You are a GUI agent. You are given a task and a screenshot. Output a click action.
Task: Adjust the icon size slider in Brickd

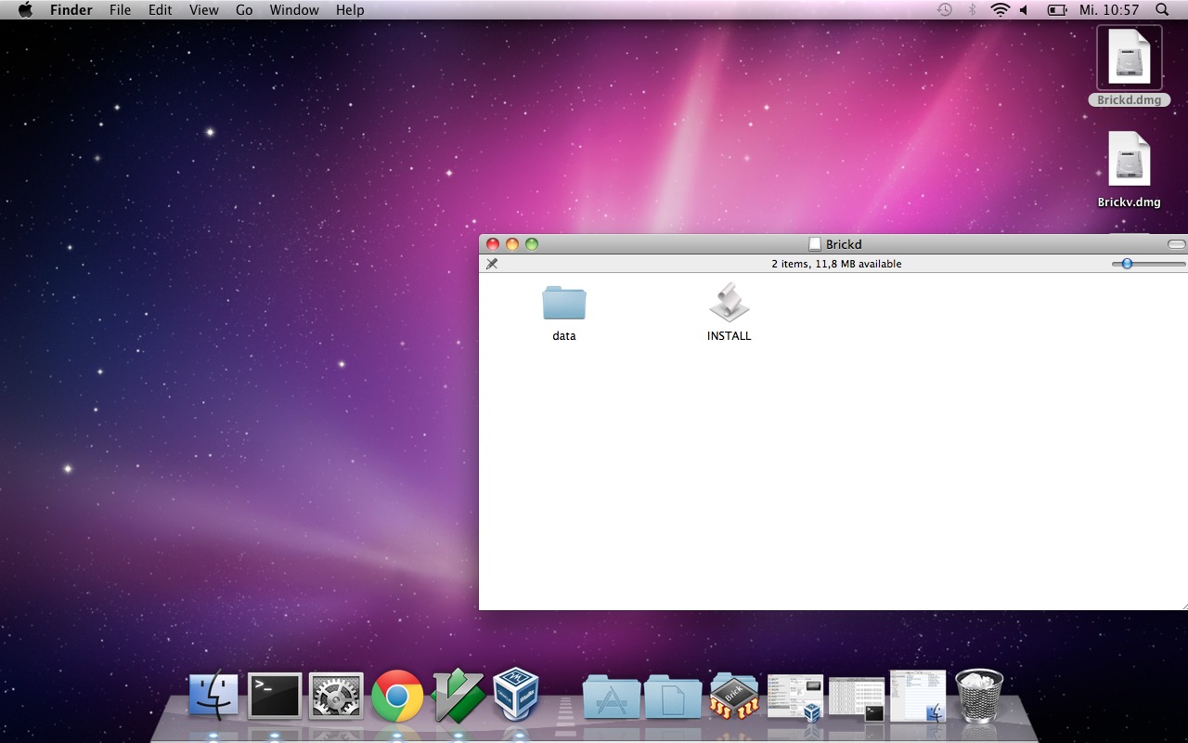click(x=1127, y=264)
